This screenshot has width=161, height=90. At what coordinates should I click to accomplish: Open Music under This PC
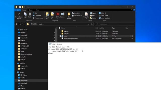22,86
